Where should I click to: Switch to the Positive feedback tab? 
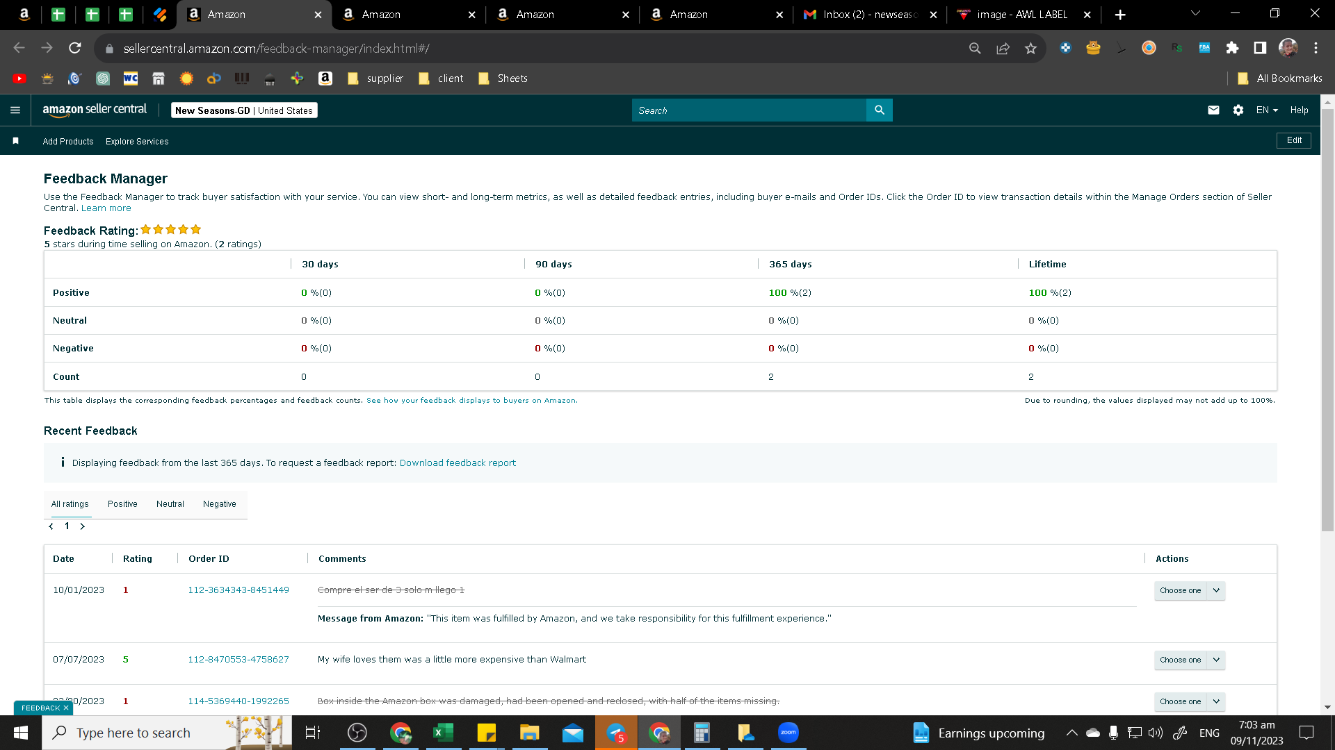click(x=122, y=504)
